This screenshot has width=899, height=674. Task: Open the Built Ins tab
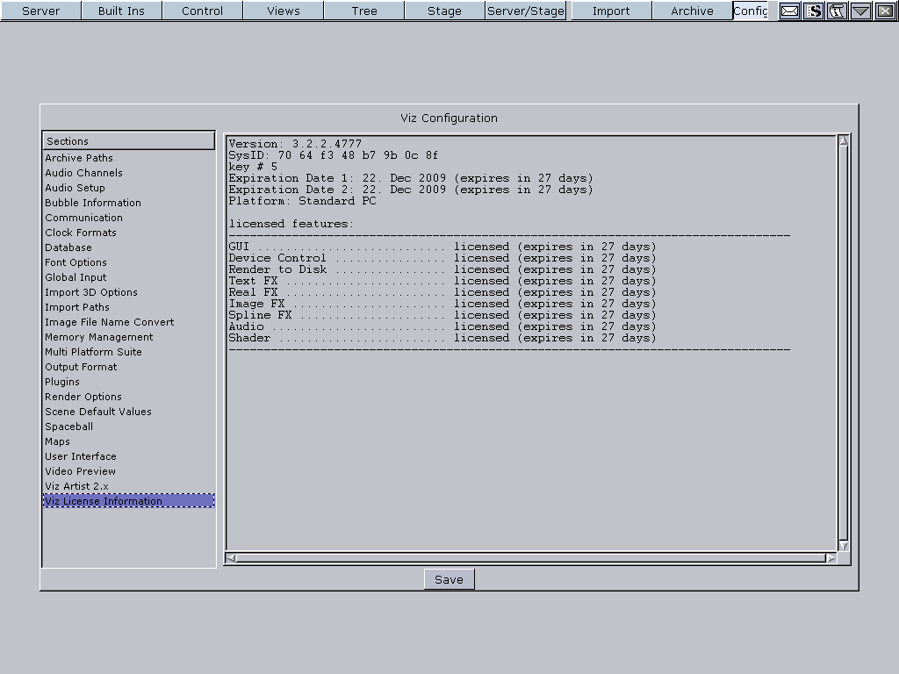[x=121, y=11]
